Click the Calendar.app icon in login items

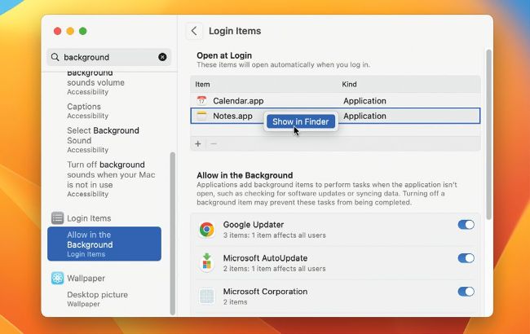point(201,101)
